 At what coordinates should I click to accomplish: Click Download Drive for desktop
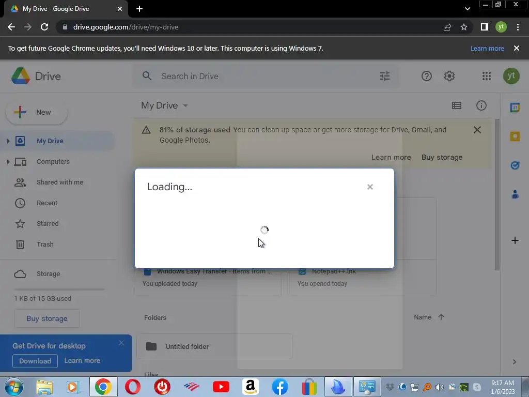point(35,361)
